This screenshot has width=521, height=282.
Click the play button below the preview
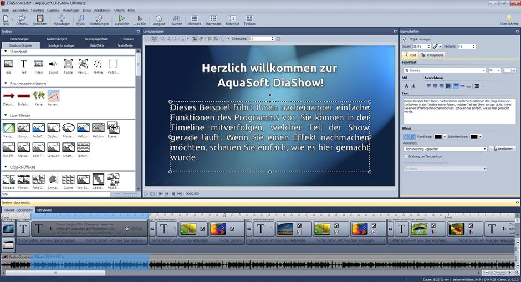[x=146, y=194]
